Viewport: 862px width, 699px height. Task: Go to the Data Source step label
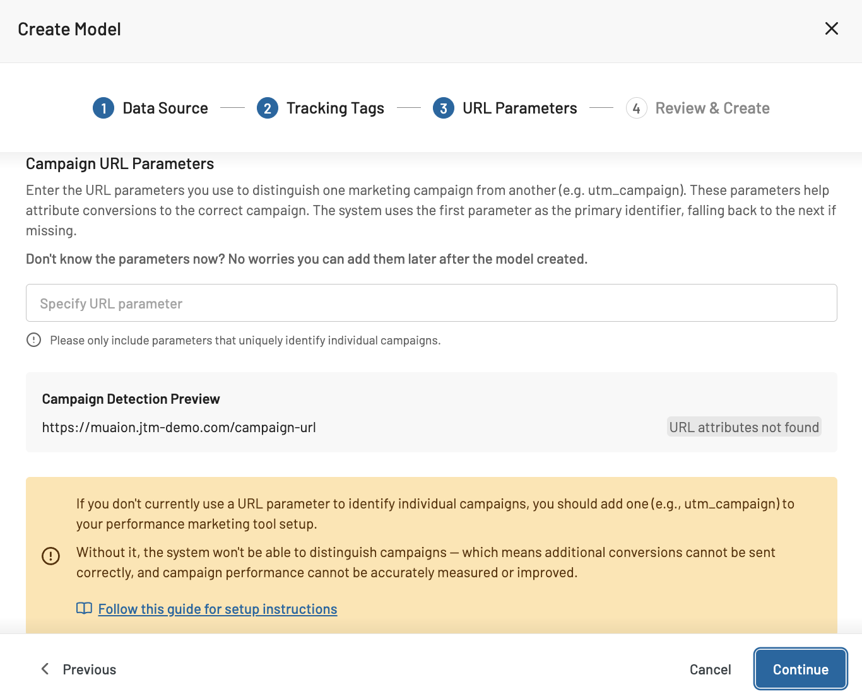165,109
